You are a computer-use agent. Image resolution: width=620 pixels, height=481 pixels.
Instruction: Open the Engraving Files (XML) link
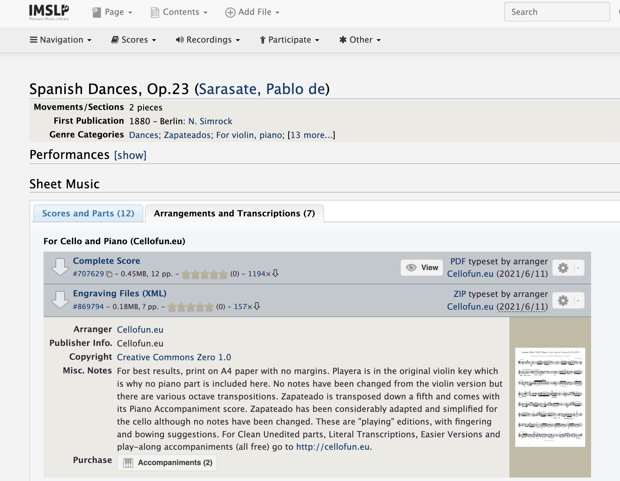[x=120, y=293]
